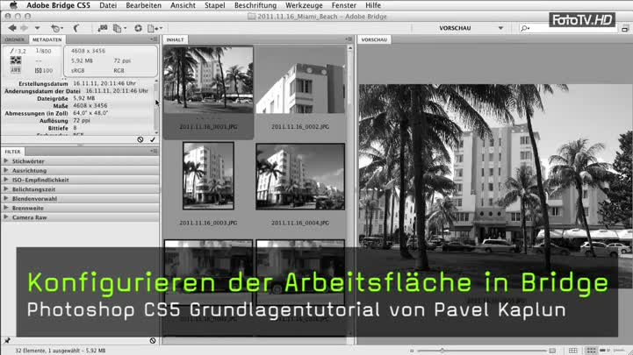The width and height of the screenshot is (633, 355).
Task: Apply metadata changes with the checkmark icon
Action: (153, 139)
